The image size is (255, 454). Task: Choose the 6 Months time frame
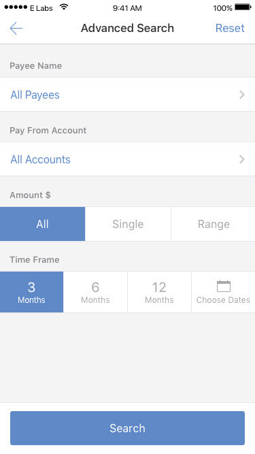click(x=95, y=292)
